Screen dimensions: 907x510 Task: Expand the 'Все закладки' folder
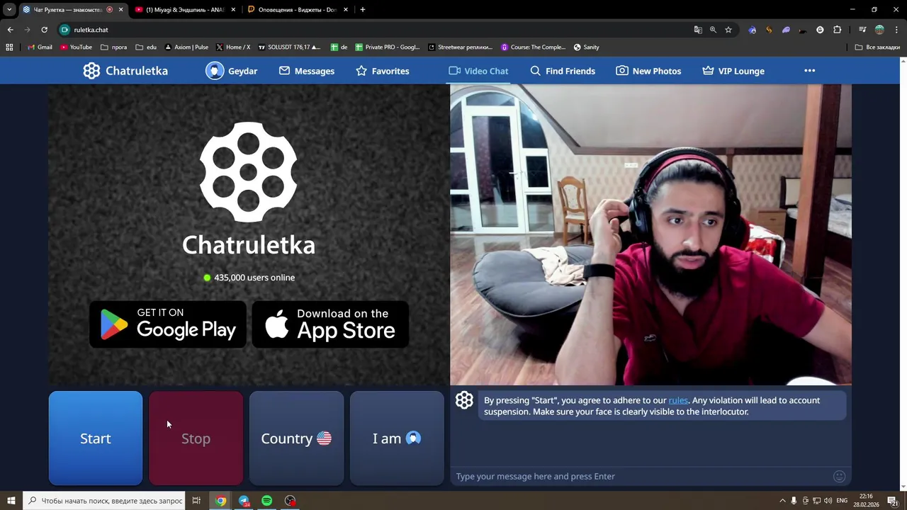(x=877, y=47)
